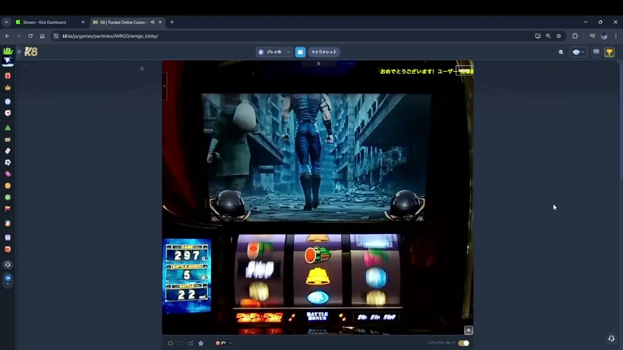Click the BATTLE BONUS 5 counter
This screenshot has width=623, height=350.
[x=187, y=274]
